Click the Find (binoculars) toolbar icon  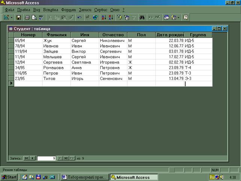pos(142,17)
